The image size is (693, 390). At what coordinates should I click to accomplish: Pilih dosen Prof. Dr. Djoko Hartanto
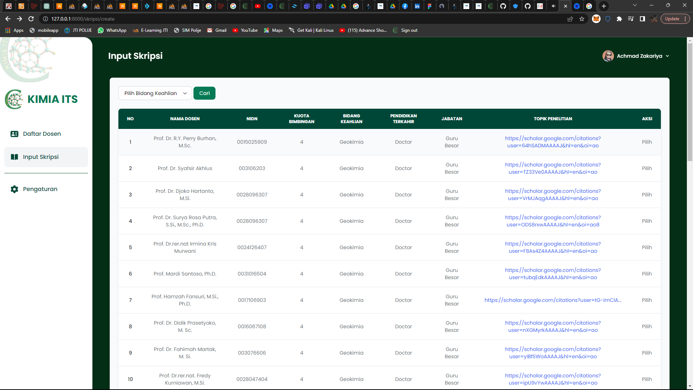pos(647,195)
